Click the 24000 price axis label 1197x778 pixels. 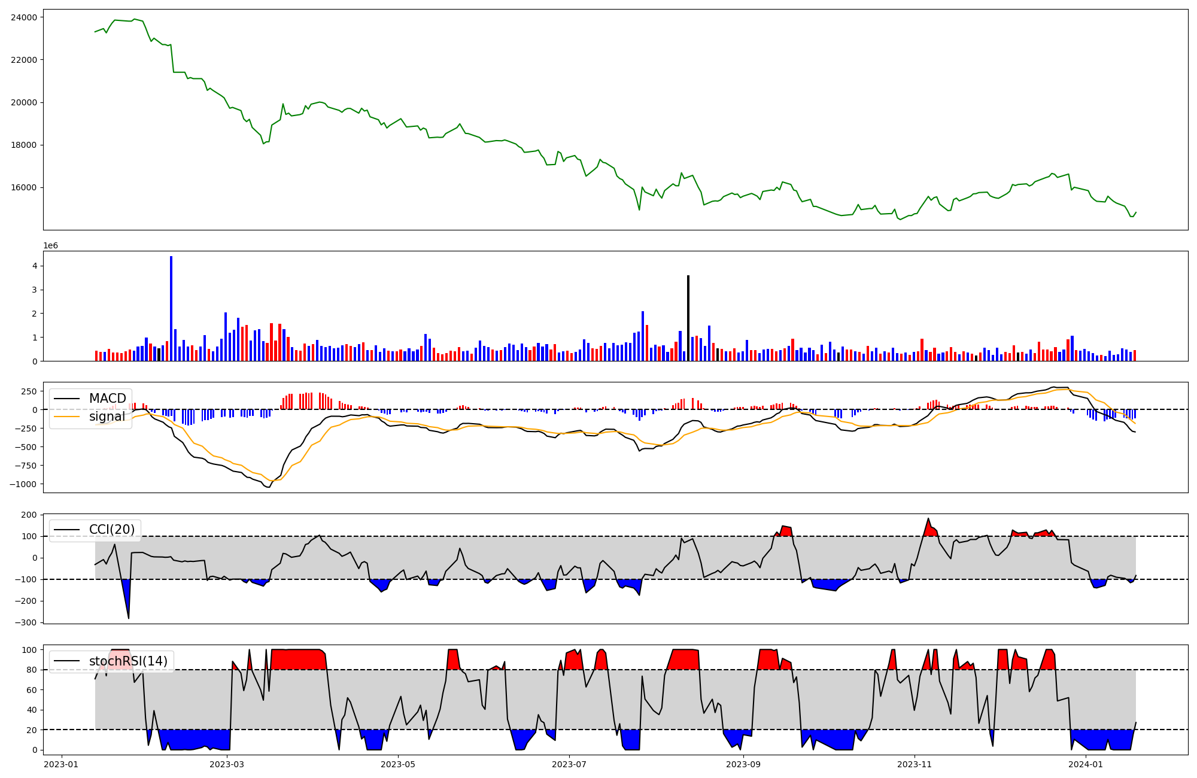24,17
